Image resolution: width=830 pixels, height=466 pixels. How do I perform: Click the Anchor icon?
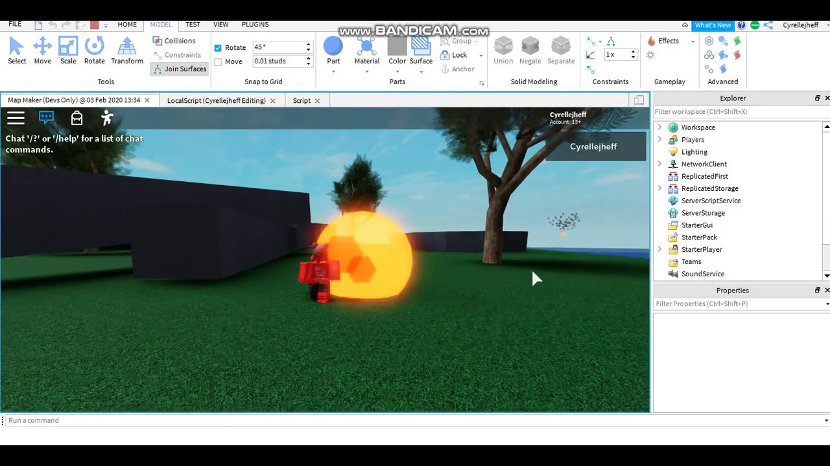tap(445, 69)
